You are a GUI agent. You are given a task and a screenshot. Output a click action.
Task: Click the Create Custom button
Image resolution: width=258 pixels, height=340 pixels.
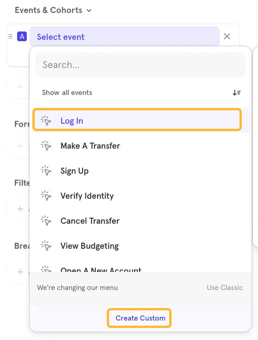pos(139,318)
